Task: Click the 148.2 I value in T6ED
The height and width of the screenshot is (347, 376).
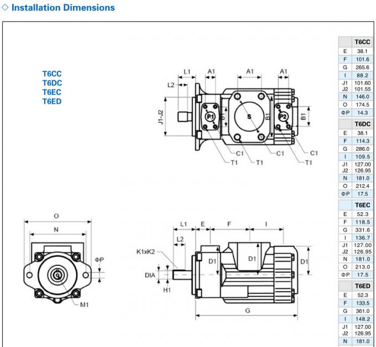Action: click(x=362, y=319)
